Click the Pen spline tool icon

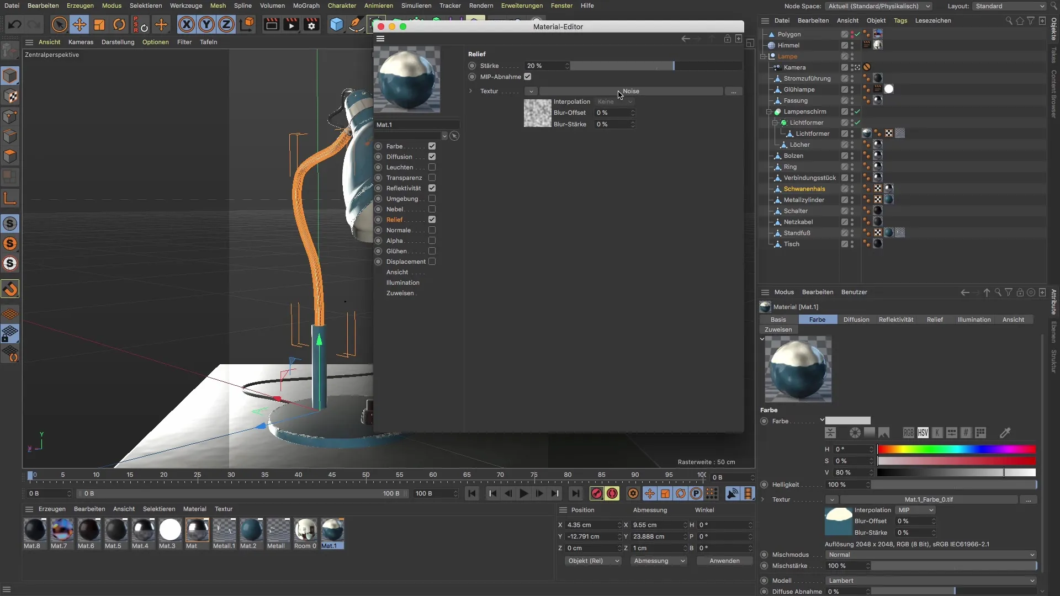[357, 24]
